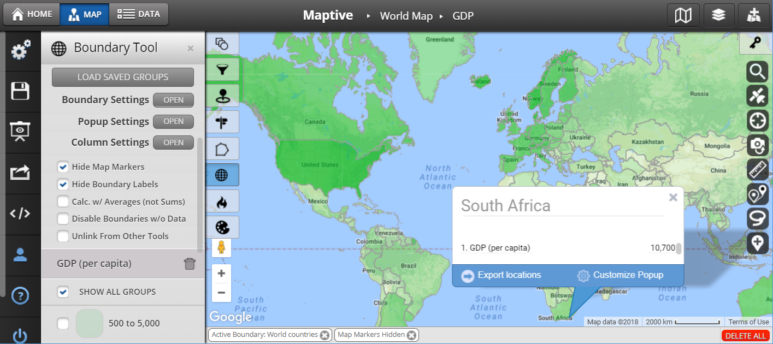
Task: Open Column Settings section
Action: pyautogui.click(x=173, y=143)
